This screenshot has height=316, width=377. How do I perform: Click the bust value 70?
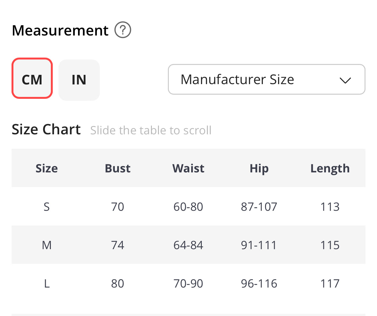[x=118, y=207]
